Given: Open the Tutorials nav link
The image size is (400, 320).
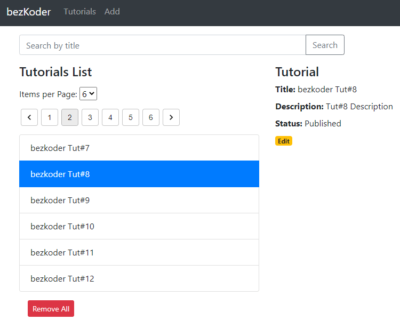Looking at the screenshot, I should coord(79,12).
